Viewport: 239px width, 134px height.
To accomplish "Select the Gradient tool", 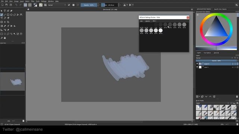I will 1,26.
